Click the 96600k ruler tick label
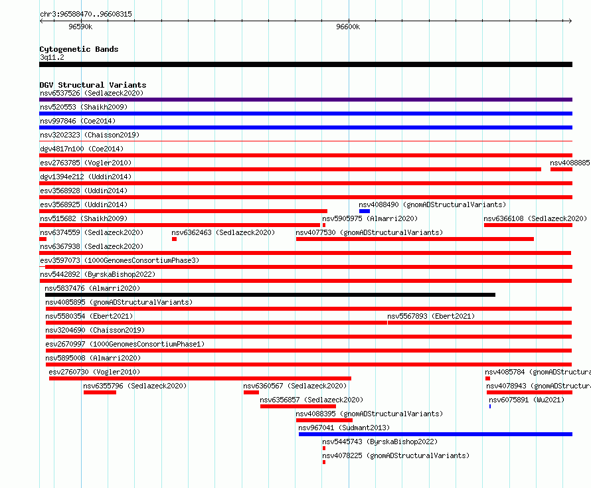This screenshot has height=488, width=591. (348, 27)
